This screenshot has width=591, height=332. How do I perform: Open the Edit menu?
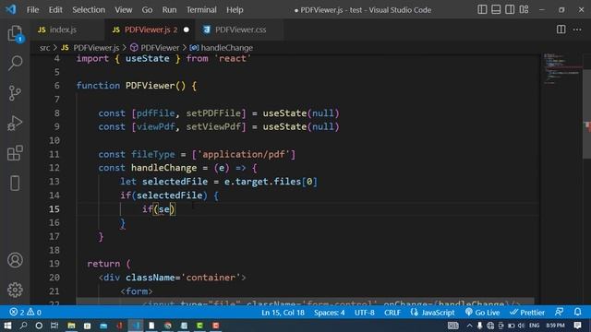(55, 9)
